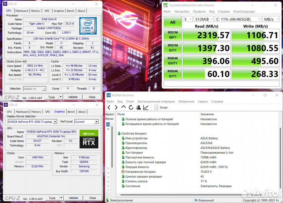Click the NVIDIA GeForce RTX logo
The width and height of the screenshot is (283, 203).
(89, 139)
